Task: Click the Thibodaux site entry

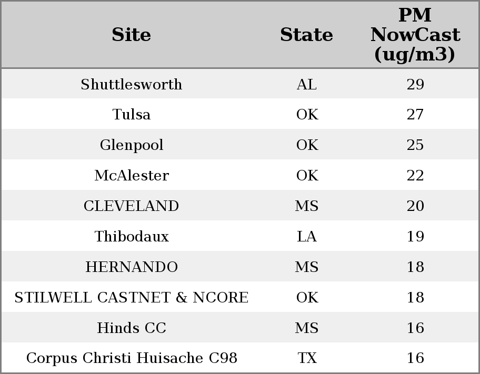Action: coord(132,236)
